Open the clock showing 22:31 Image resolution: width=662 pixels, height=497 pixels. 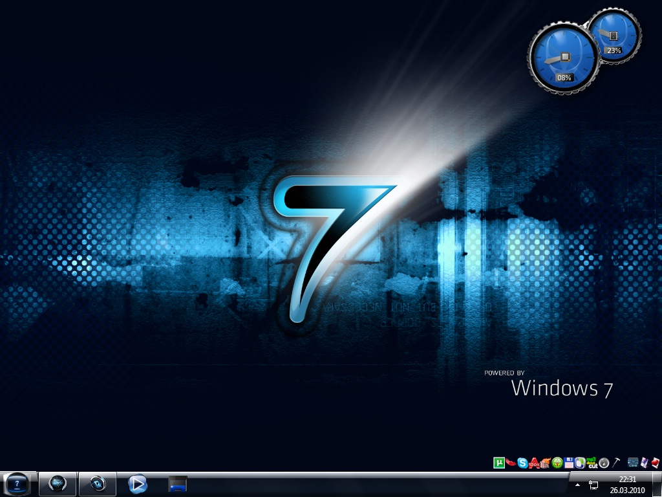click(x=627, y=485)
